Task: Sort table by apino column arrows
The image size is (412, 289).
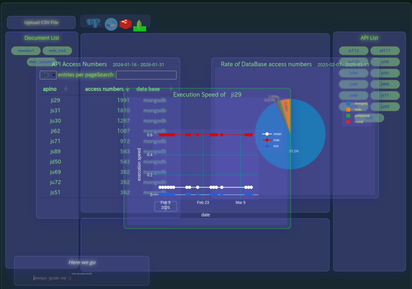Action: tap(66, 89)
